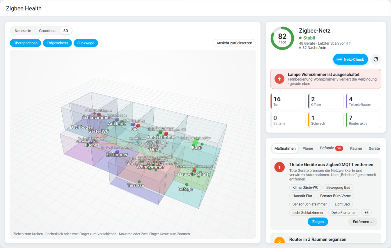Open the Entfernen … dropdown button

click(x=362, y=222)
